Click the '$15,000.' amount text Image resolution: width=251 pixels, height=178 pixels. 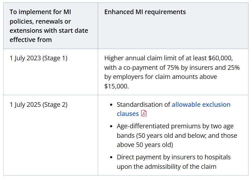click(x=116, y=86)
